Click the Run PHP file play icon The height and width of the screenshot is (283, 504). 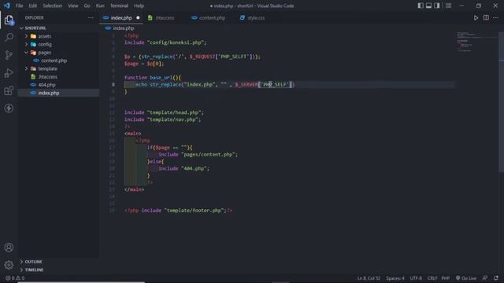(x=476, y=18)
